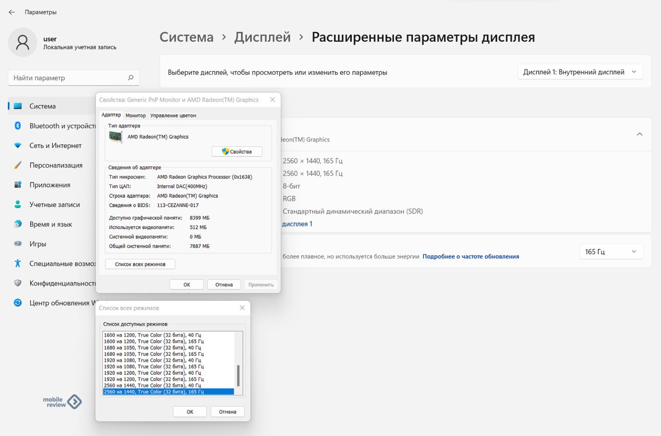Select mode 1680 на 1050, 165 Гц

point(168,354)
